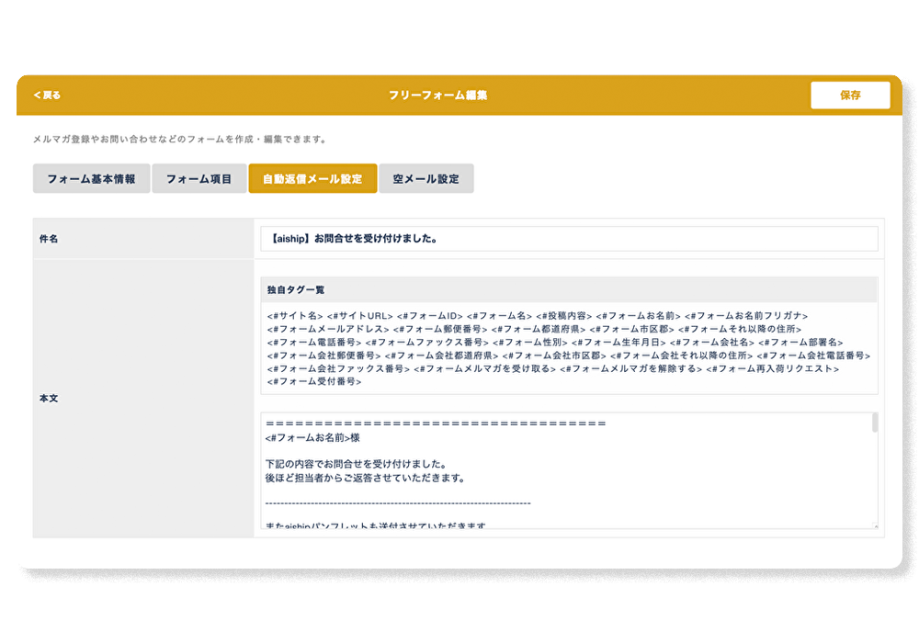Click the 独自タグ一覧 header
919x643 pixels.
pyautogui.click(x=296, y=290)
